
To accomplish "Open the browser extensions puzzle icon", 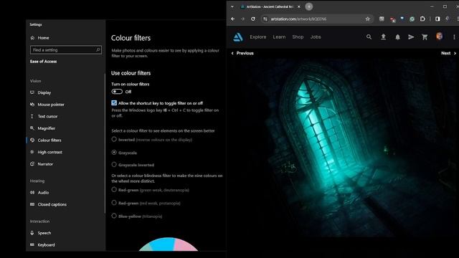I will 422,19.
